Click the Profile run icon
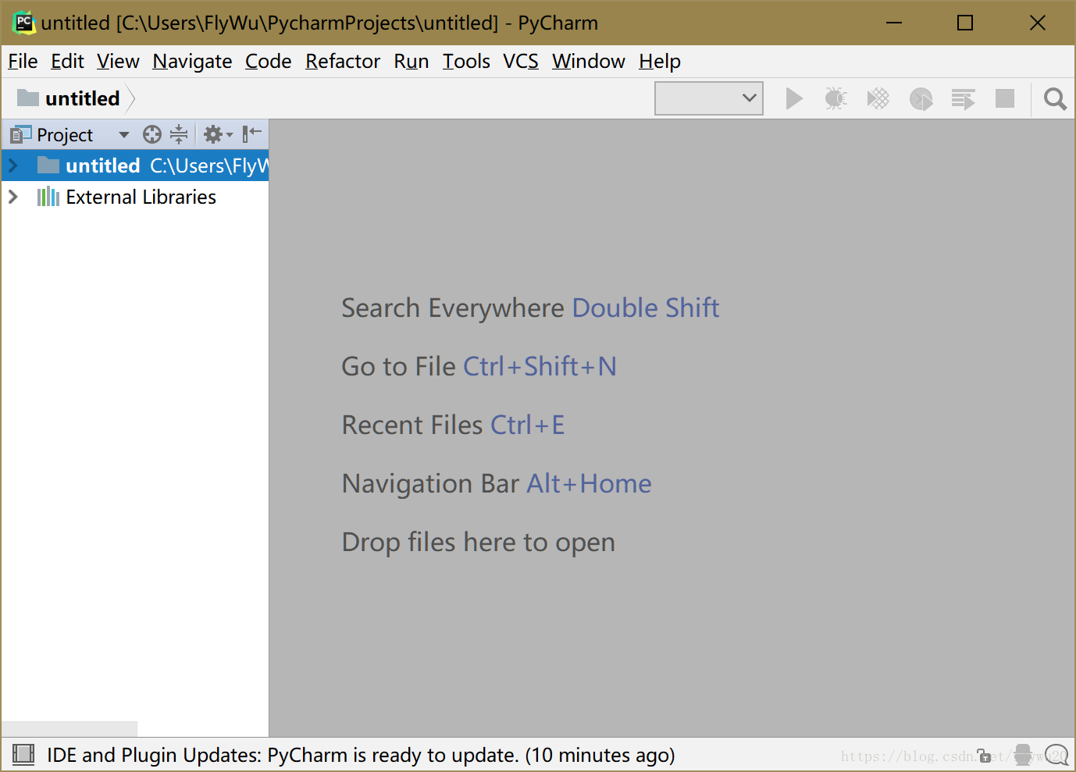The height and width of the screenshot is (772, 1076). click(921, 98)
